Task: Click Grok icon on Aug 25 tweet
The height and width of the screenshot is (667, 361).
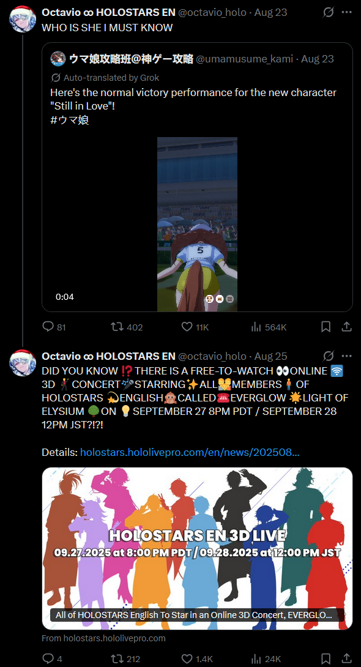Action: [328, 356]
